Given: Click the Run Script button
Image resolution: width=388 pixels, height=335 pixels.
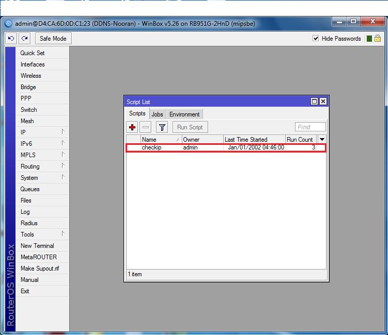Looking at the screenshot, I should (190, 127).
